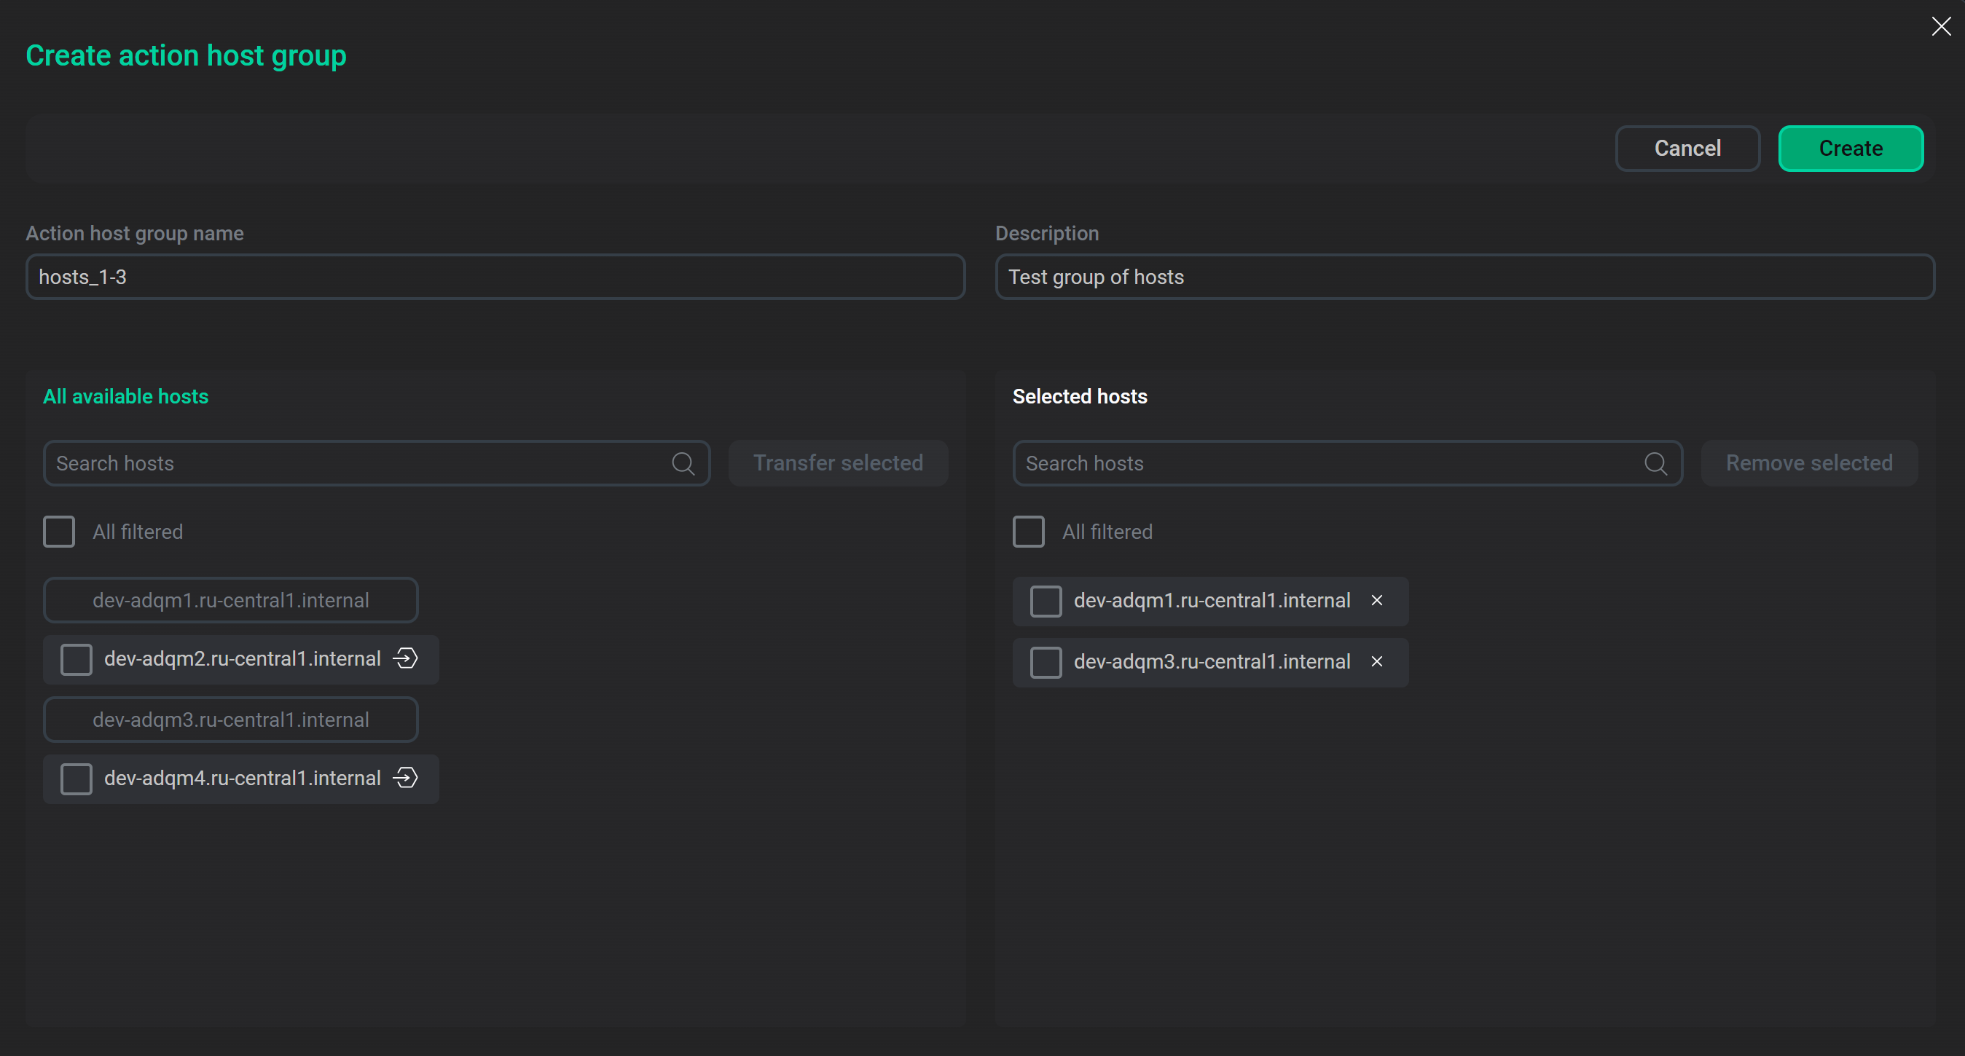
Task: Click the Selected hosts heading
Action: click(x=1079, y=396)
